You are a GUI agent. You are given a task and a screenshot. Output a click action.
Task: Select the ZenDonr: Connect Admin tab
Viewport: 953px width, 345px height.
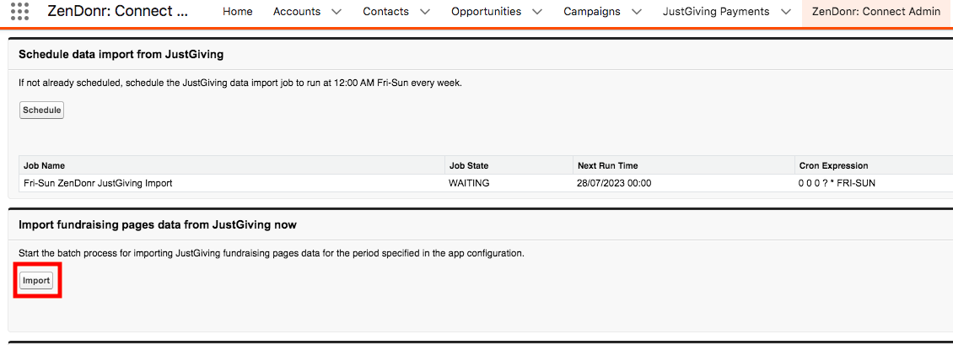pyautogui.click(x=876, y=12)
